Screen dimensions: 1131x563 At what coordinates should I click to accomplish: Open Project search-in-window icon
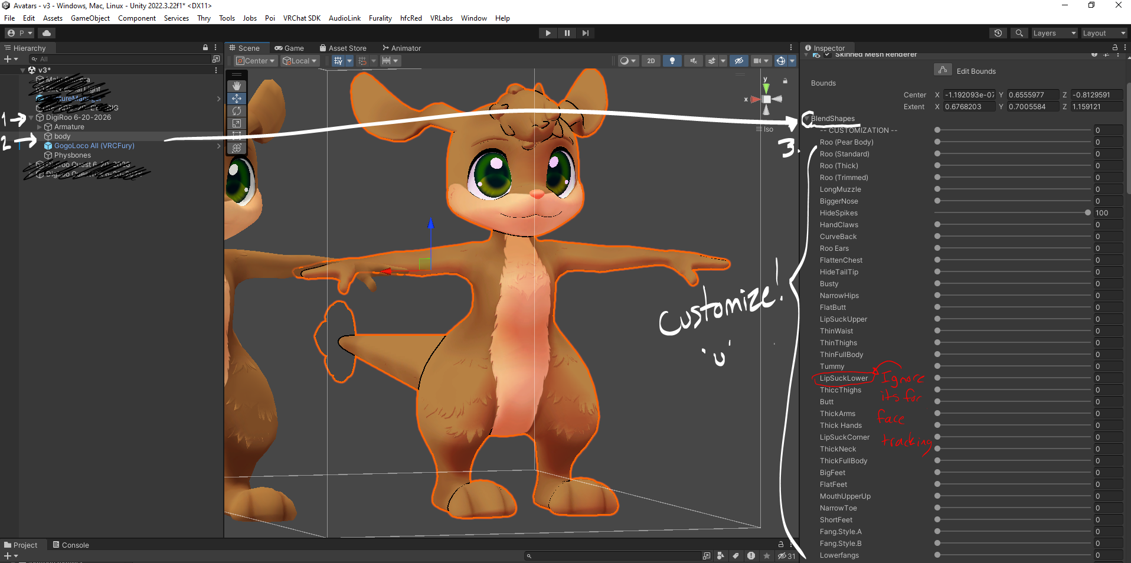click(707, 556)
